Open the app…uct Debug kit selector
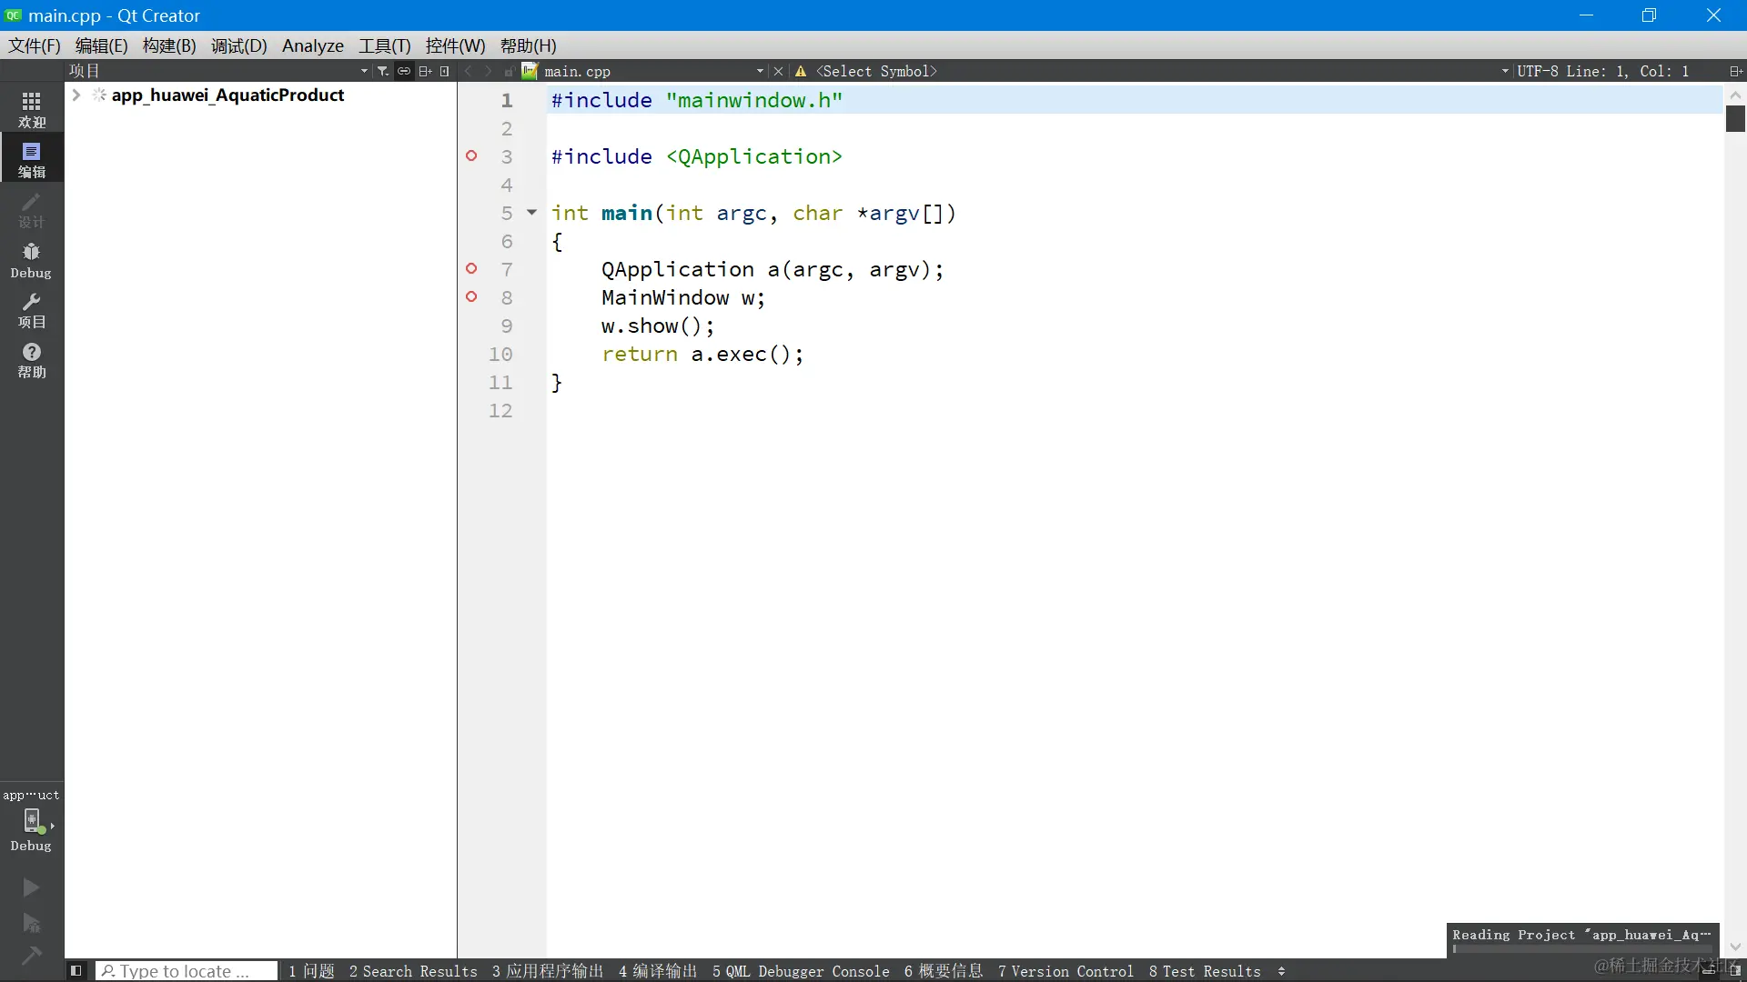1747x982 pixels. (x=32, y=822)
